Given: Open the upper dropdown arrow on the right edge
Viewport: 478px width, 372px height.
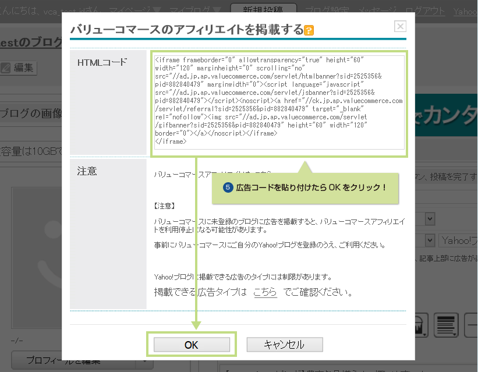Looking at the screenshot, I should coord(430,219).
